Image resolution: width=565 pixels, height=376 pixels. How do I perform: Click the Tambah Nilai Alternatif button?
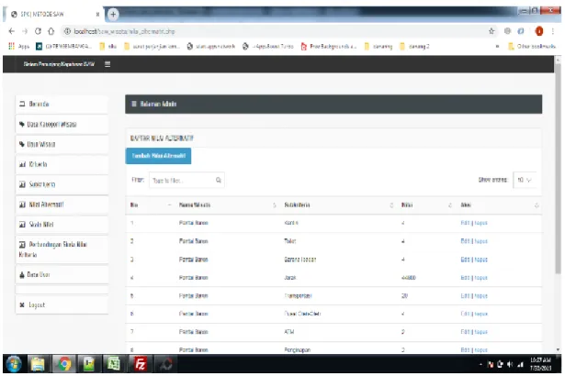tap(158, 156)
